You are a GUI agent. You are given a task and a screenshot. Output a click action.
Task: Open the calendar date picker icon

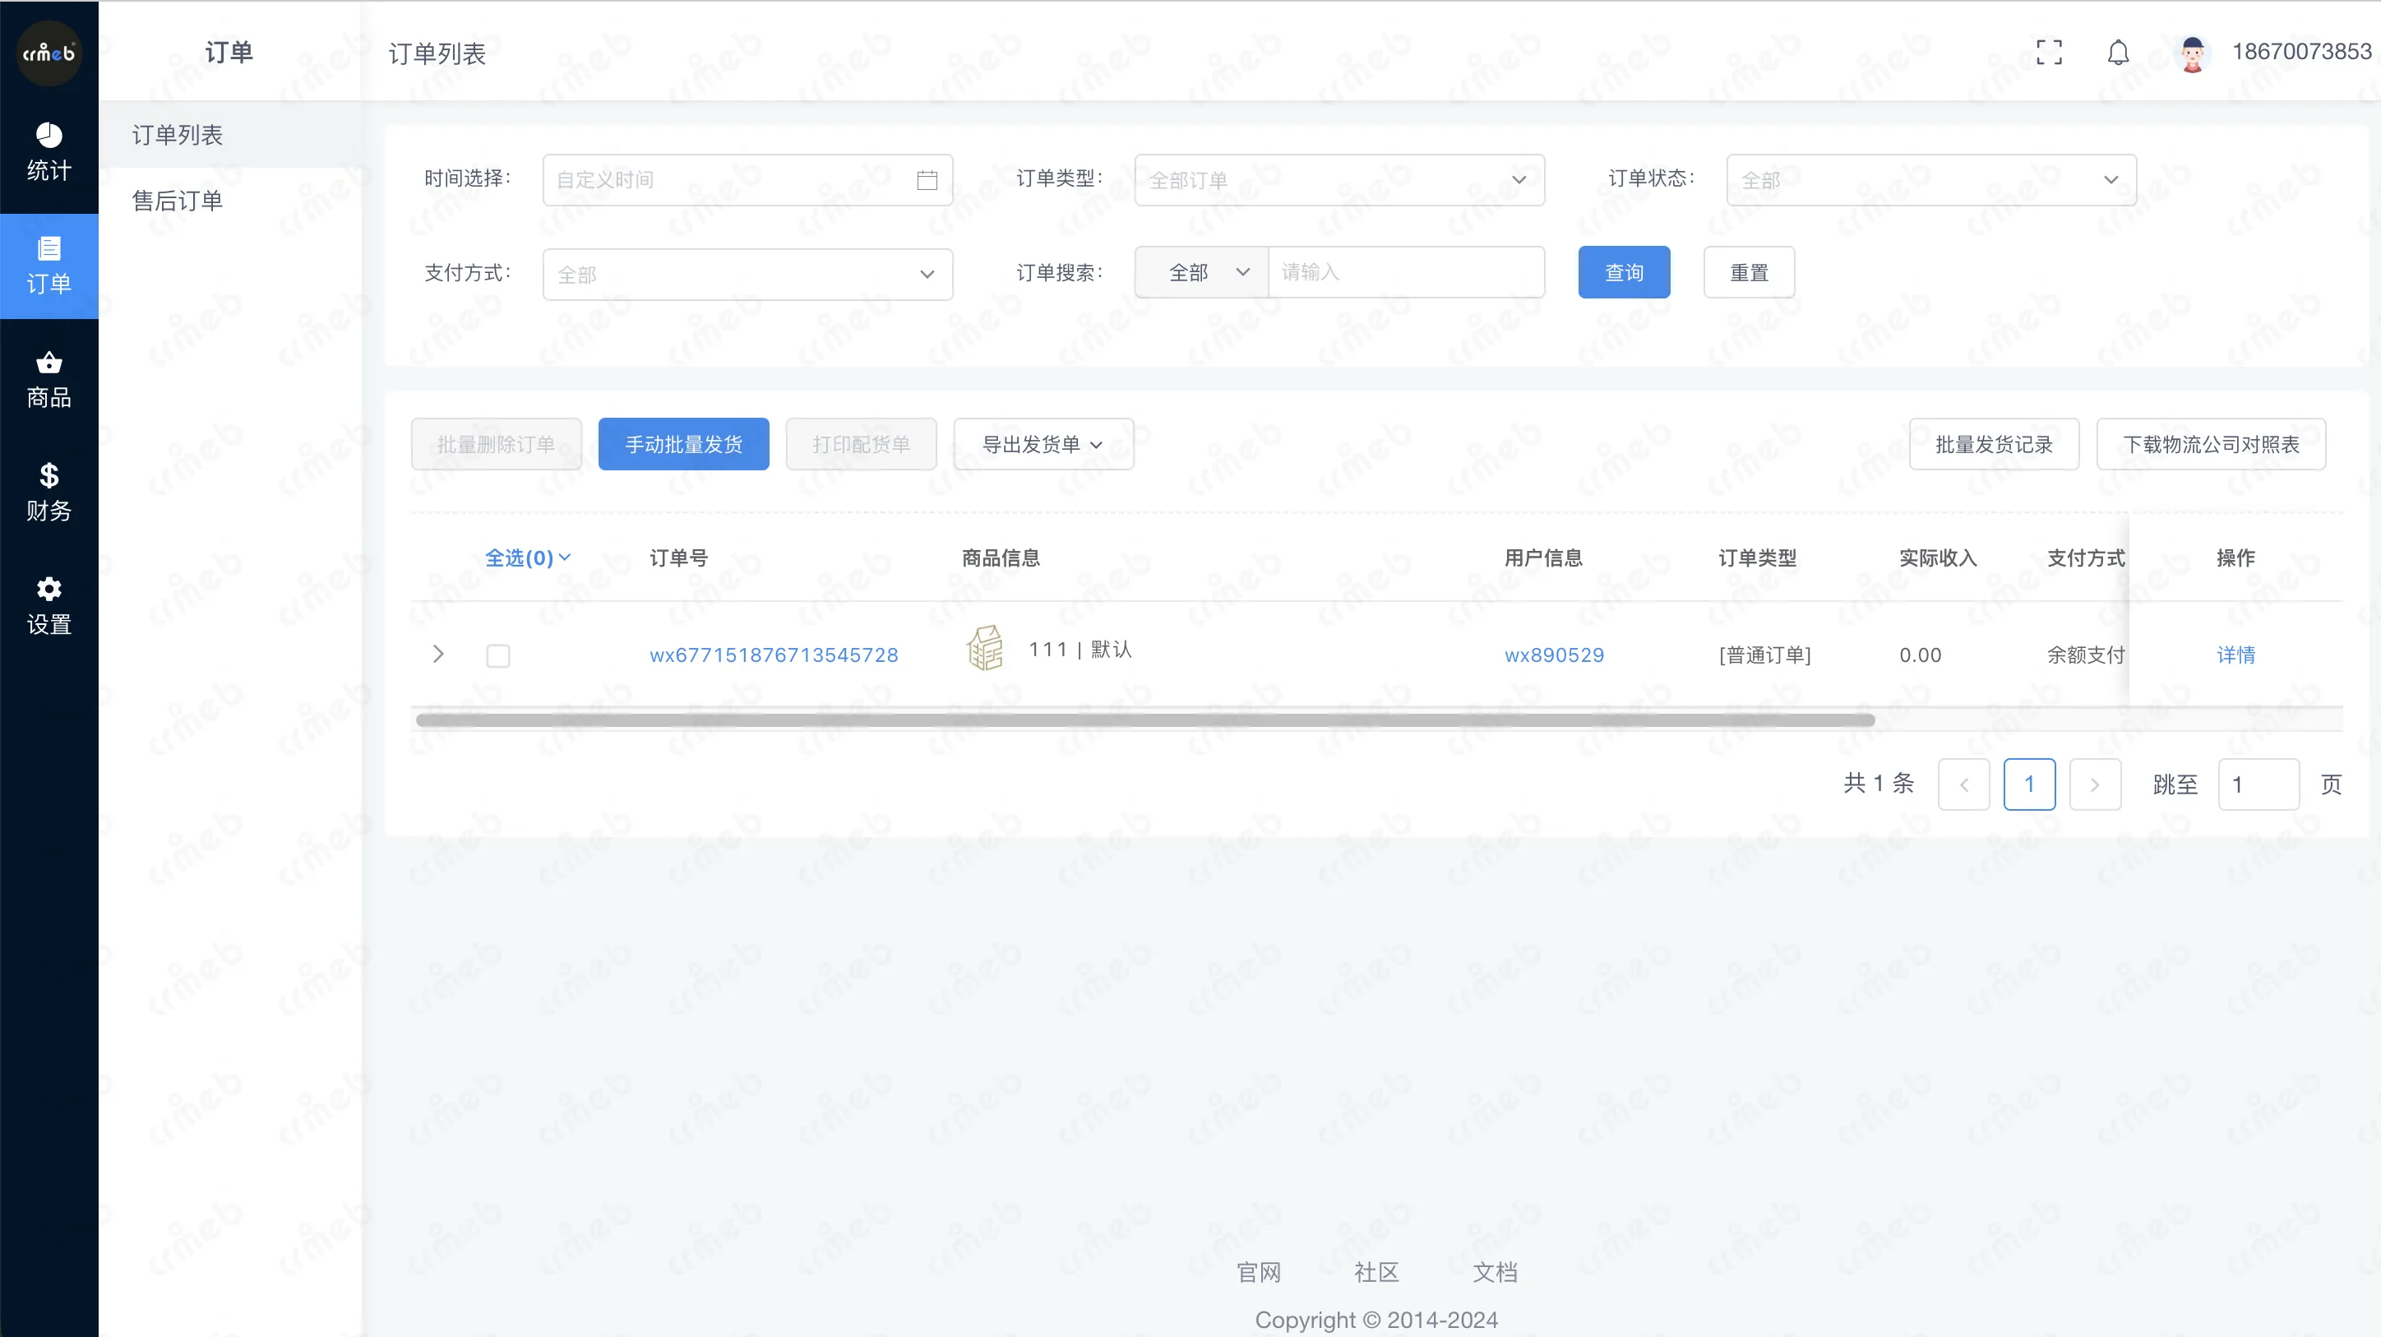(x=927, y=180)
